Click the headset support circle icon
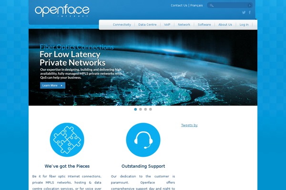This screenshot has height=190, width=286. tap(143, 140)
